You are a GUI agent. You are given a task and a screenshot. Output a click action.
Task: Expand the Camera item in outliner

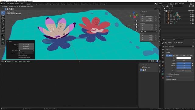tap(166, 13)
